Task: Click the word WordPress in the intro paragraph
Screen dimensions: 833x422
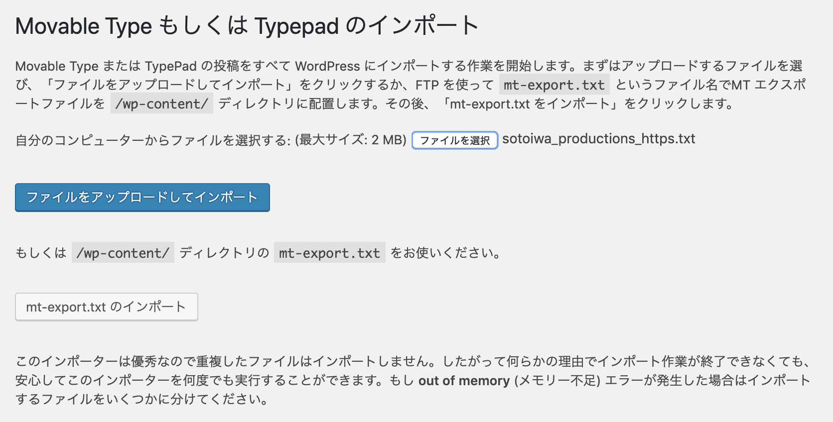Action: 327,66
